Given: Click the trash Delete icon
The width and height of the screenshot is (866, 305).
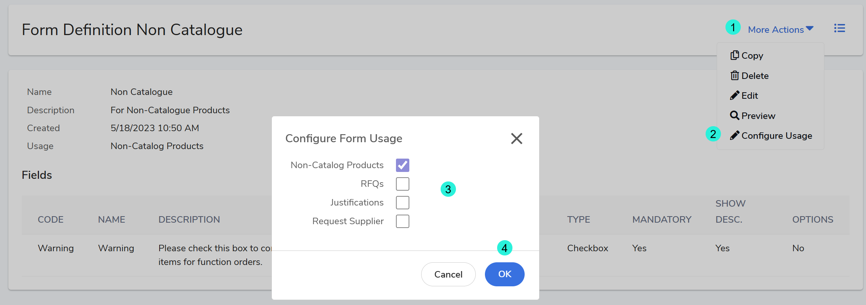Looking at the screenshot, I should point(735,75).
